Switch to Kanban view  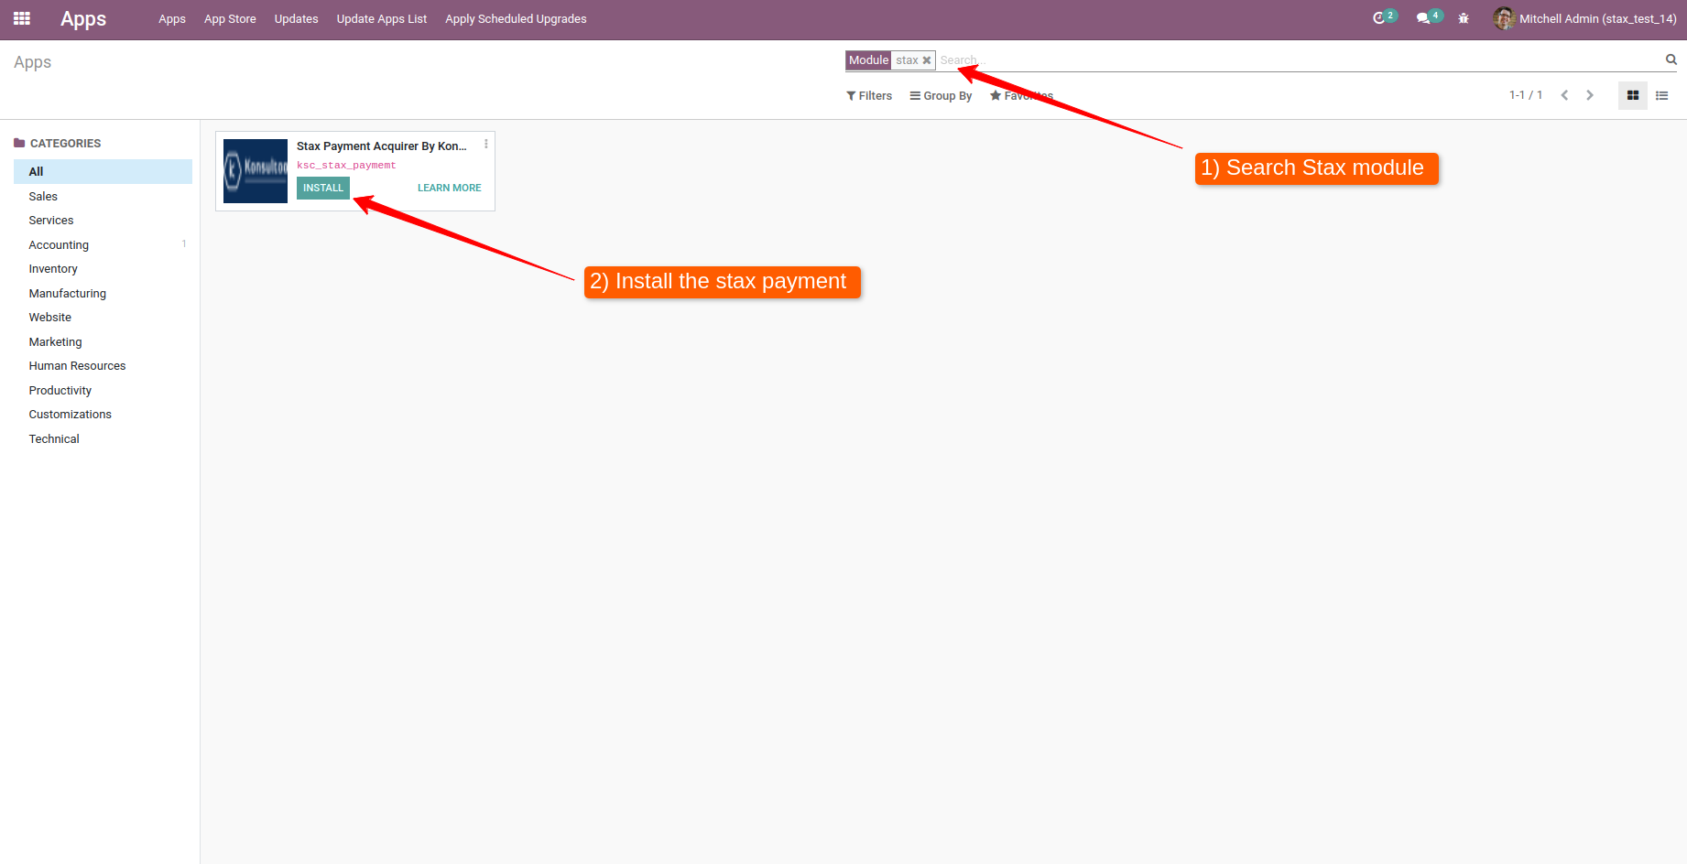[1632, 95]
